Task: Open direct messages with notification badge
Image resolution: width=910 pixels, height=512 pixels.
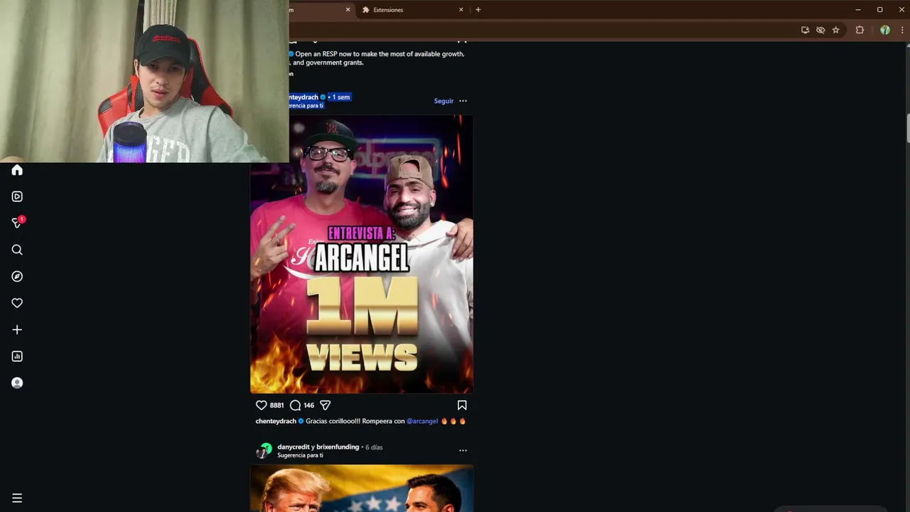Action: click(x=17, y=223)
